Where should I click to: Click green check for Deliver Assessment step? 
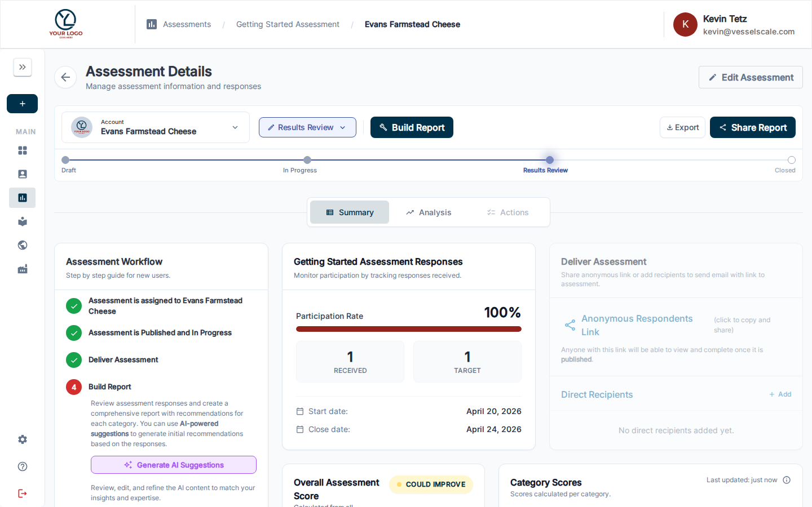pyautogui.click(x=74, y=359)
